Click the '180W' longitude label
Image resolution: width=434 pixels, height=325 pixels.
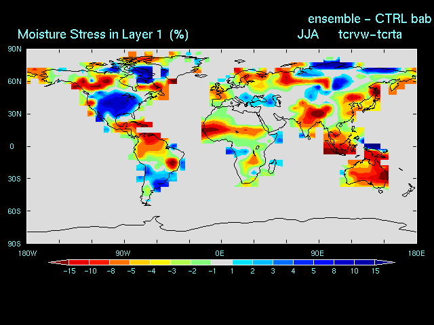click(x=27, y=253)
